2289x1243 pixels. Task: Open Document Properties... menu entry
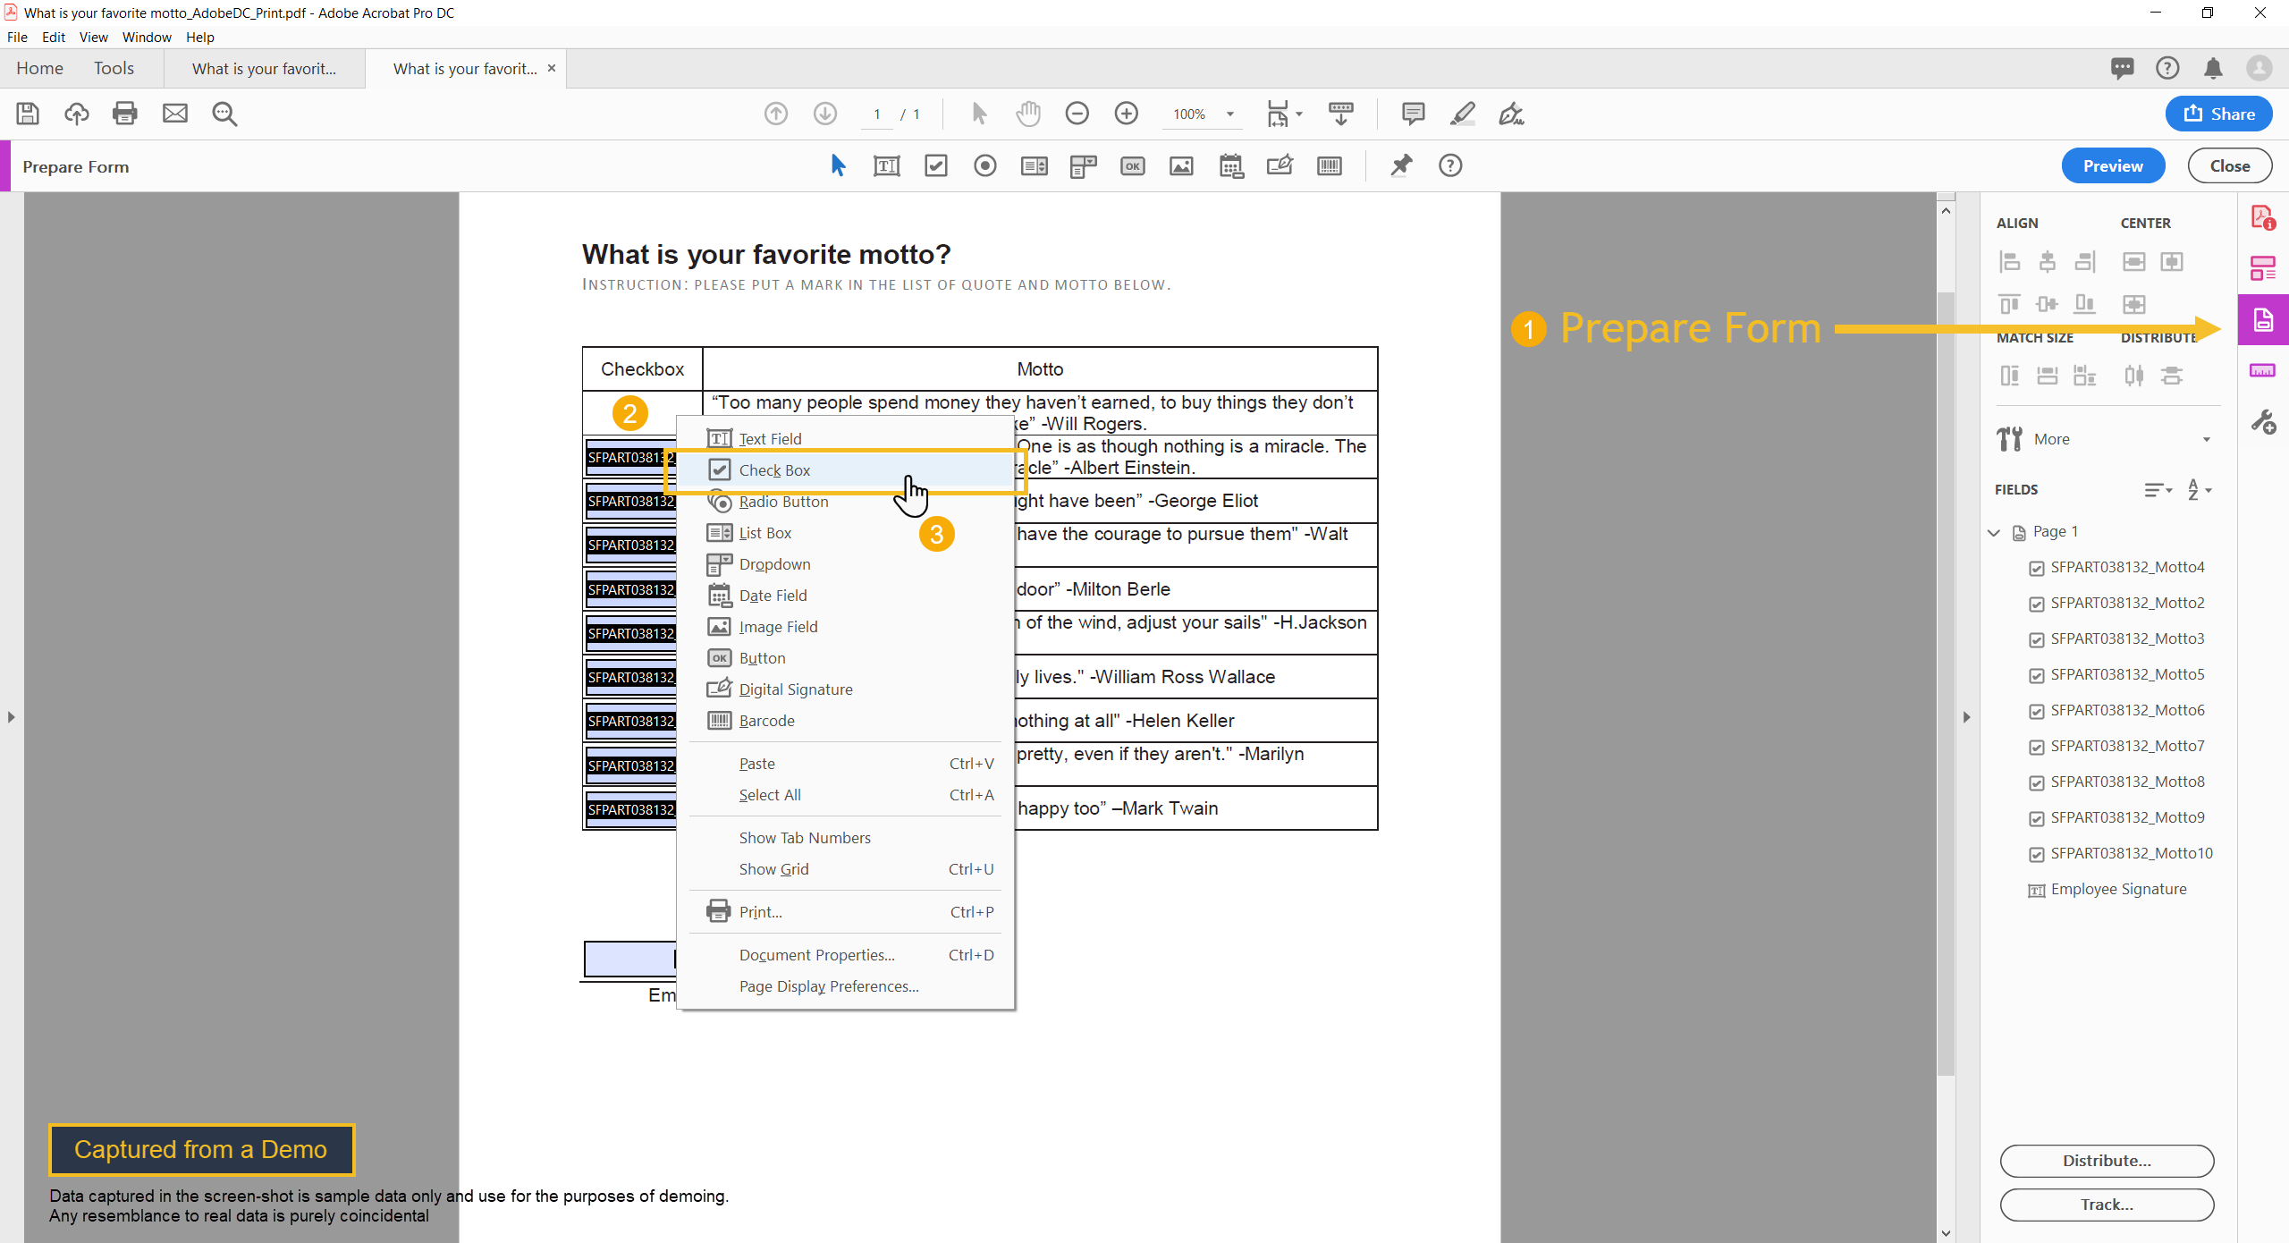point(845,955)
